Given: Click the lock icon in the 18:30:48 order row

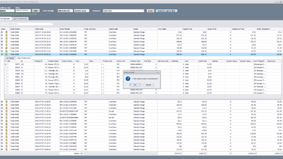Looking at the screenshot, I should tap(6, 137).
